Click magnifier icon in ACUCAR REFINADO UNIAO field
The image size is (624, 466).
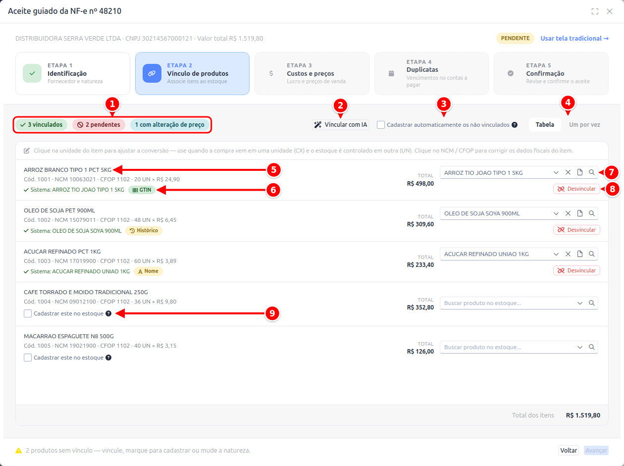[x=591, y=254]
